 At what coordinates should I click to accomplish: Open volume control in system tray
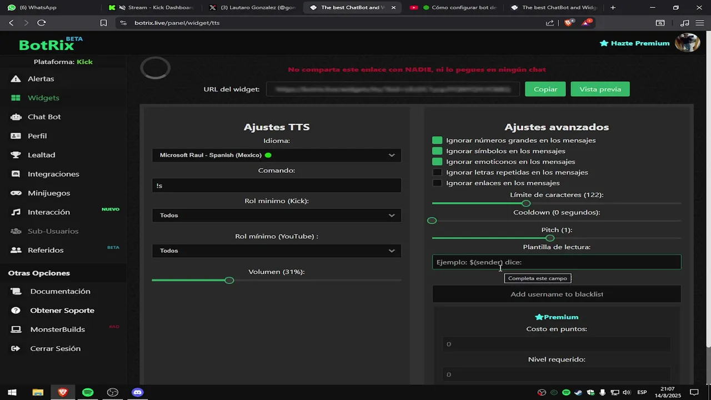pyautogui.click(x=627, y=392)
